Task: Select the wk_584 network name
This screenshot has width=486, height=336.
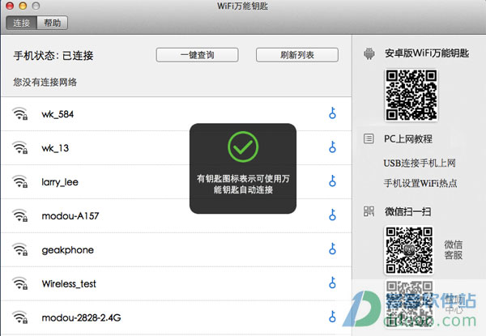Action: [x=58, y=114]
